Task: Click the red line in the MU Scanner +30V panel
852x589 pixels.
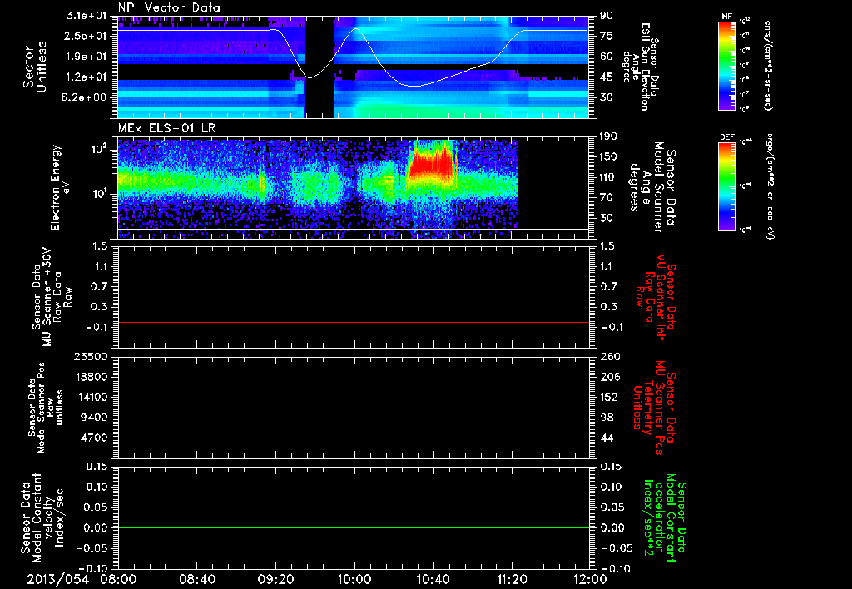Action: tap(353, 323)
